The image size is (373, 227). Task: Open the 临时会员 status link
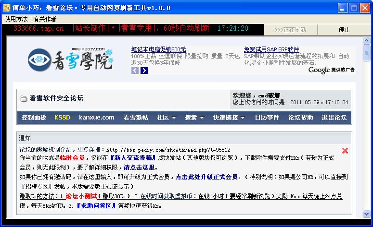coord(72,158)
